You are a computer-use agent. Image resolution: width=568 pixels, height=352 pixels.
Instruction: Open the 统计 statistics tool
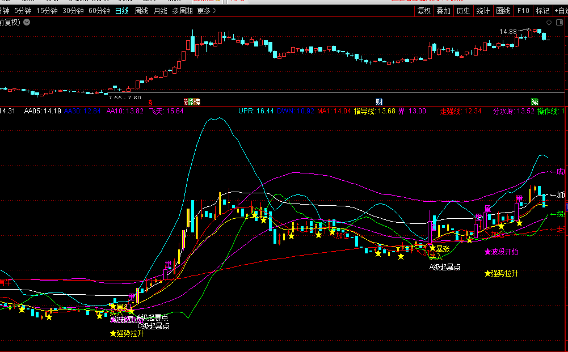tap(483, 11)
